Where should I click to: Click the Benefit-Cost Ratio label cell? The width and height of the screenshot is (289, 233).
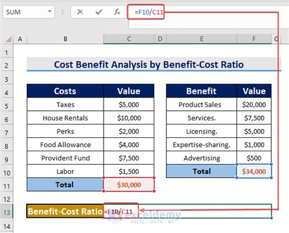[x=65, y=211]
